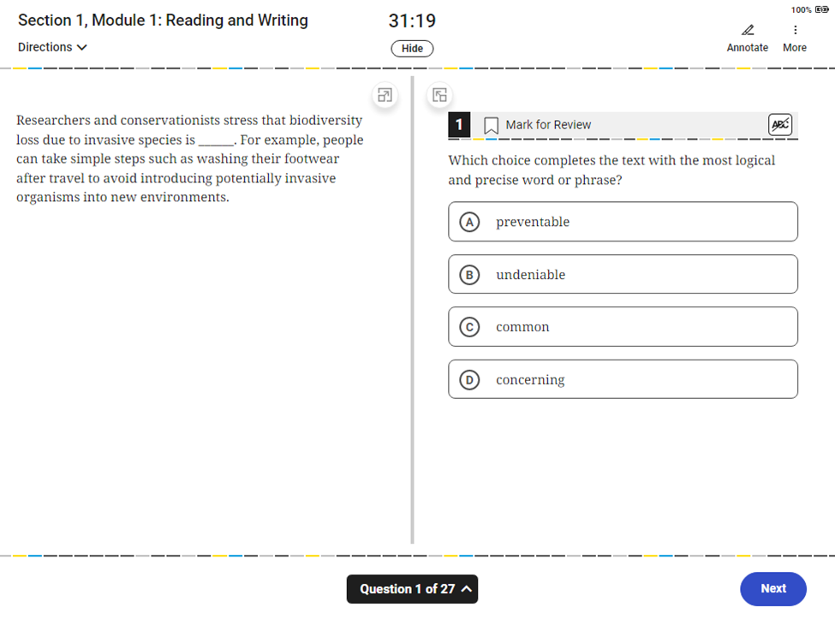The width and height of the screenshot is (835, 619).
Task: Click the Annotate toolbar label
Action: [747, 47]
